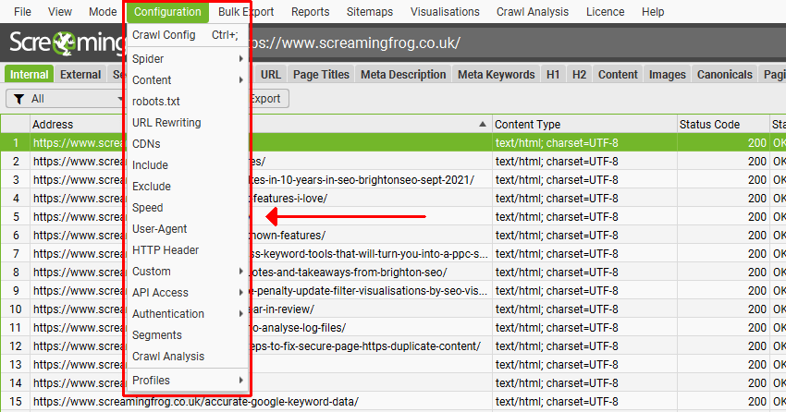Open the Help menu
786x412 pixels.
coord(653,11)
